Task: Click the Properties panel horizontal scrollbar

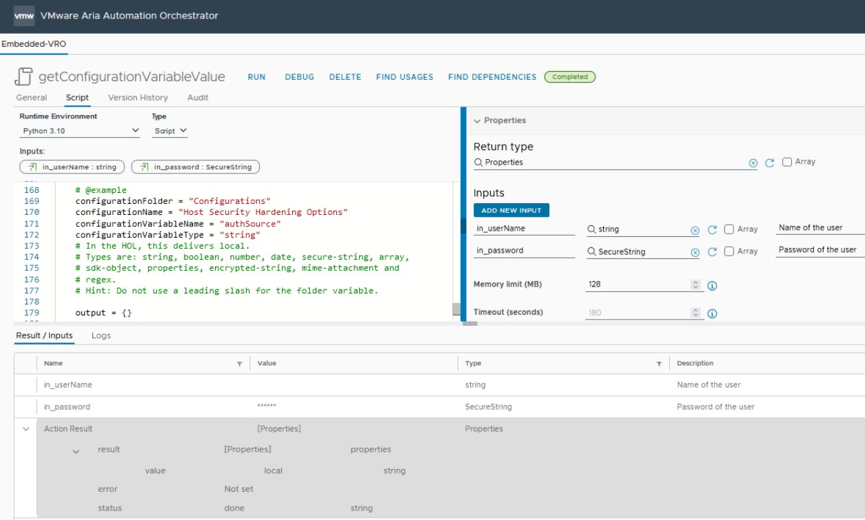Action: point(470,323)
